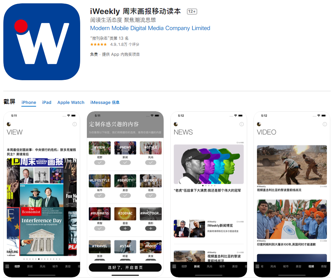
Task: Click the info icon on VIEW screen
Action: [x=74, y=124]
